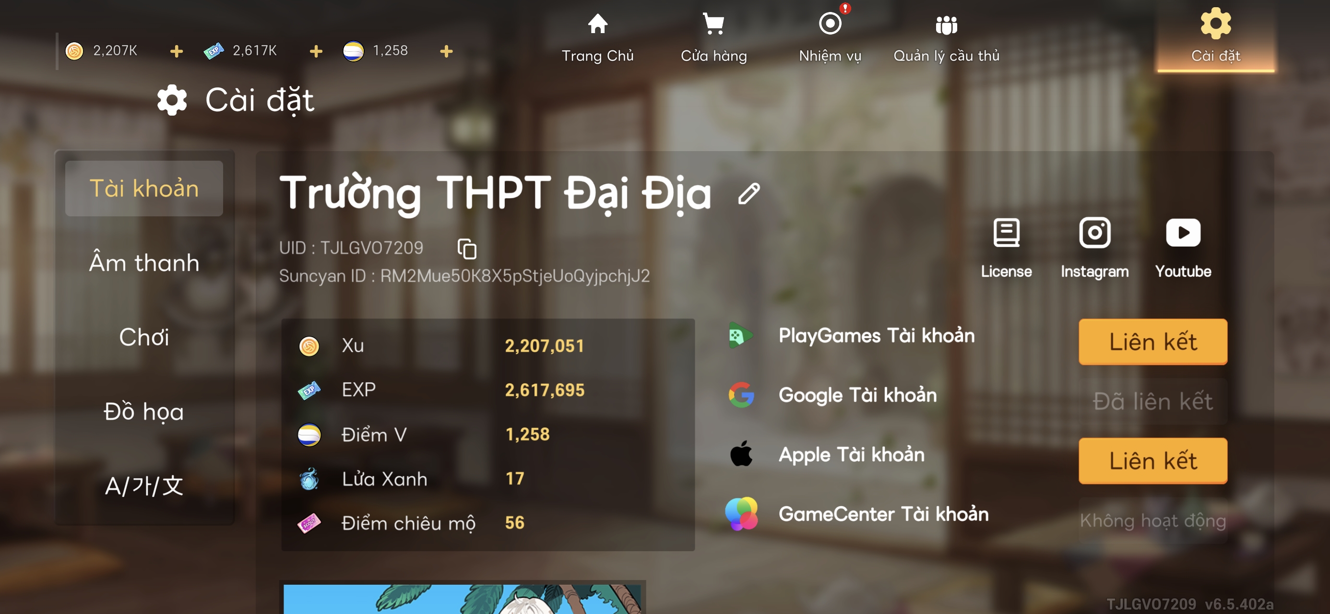Add EXP using its plus button
Viewport: 1330px width, 614px height.
pyautogui.click(x=316, y=51)
